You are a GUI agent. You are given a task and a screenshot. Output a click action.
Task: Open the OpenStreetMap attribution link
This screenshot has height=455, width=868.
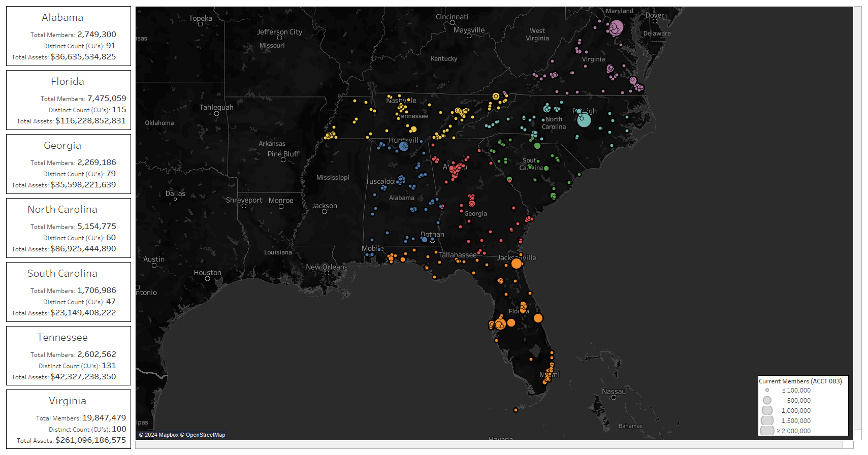click(203, 435)
